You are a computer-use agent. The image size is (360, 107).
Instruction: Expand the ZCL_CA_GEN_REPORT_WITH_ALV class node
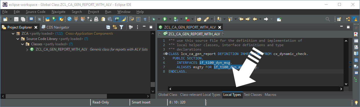pos(27,49)
